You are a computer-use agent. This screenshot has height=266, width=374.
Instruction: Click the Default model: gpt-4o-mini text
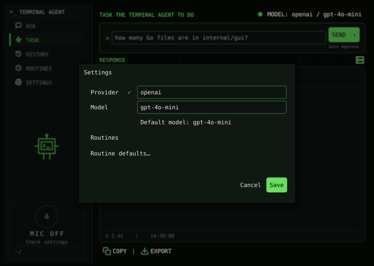pos(186,122)
